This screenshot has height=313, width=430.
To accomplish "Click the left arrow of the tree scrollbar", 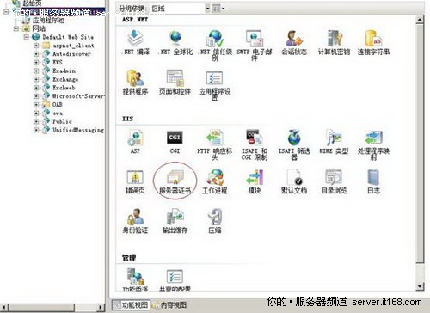I will 3,307.
